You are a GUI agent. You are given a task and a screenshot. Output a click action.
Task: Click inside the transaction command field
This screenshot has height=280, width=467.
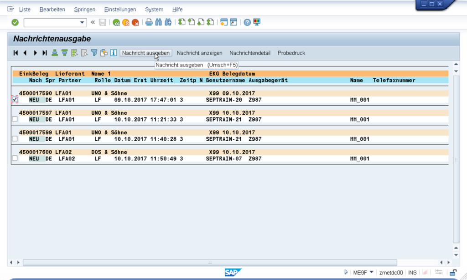pyautogui.click(x=52, y=23)
